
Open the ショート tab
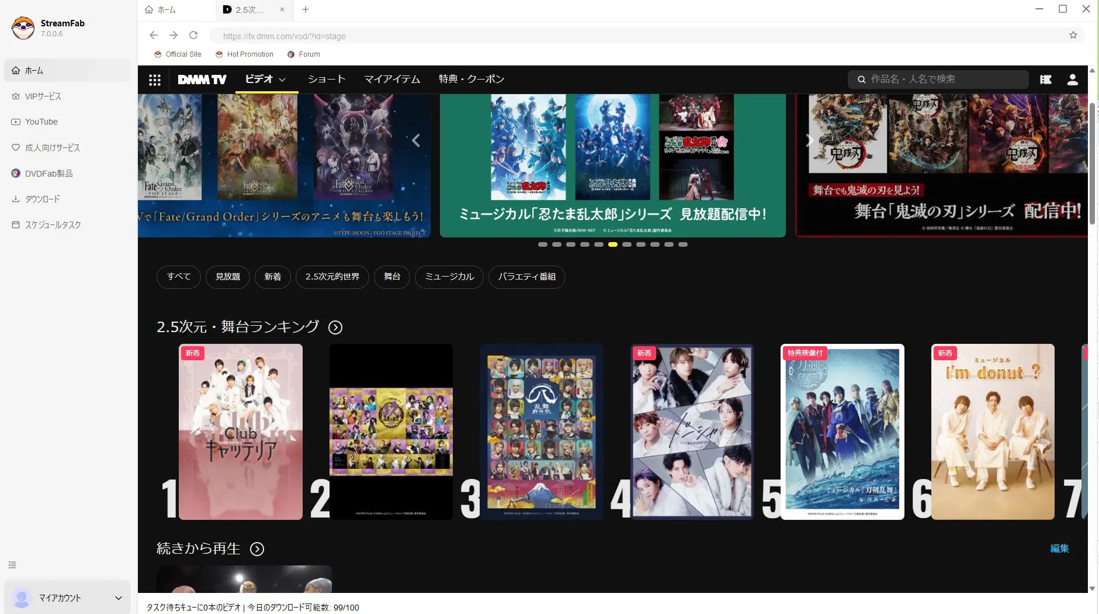pos(327,79)
